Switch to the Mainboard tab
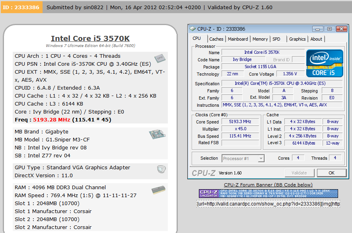This screenshot has width=352, height=233. coord(238,39)
